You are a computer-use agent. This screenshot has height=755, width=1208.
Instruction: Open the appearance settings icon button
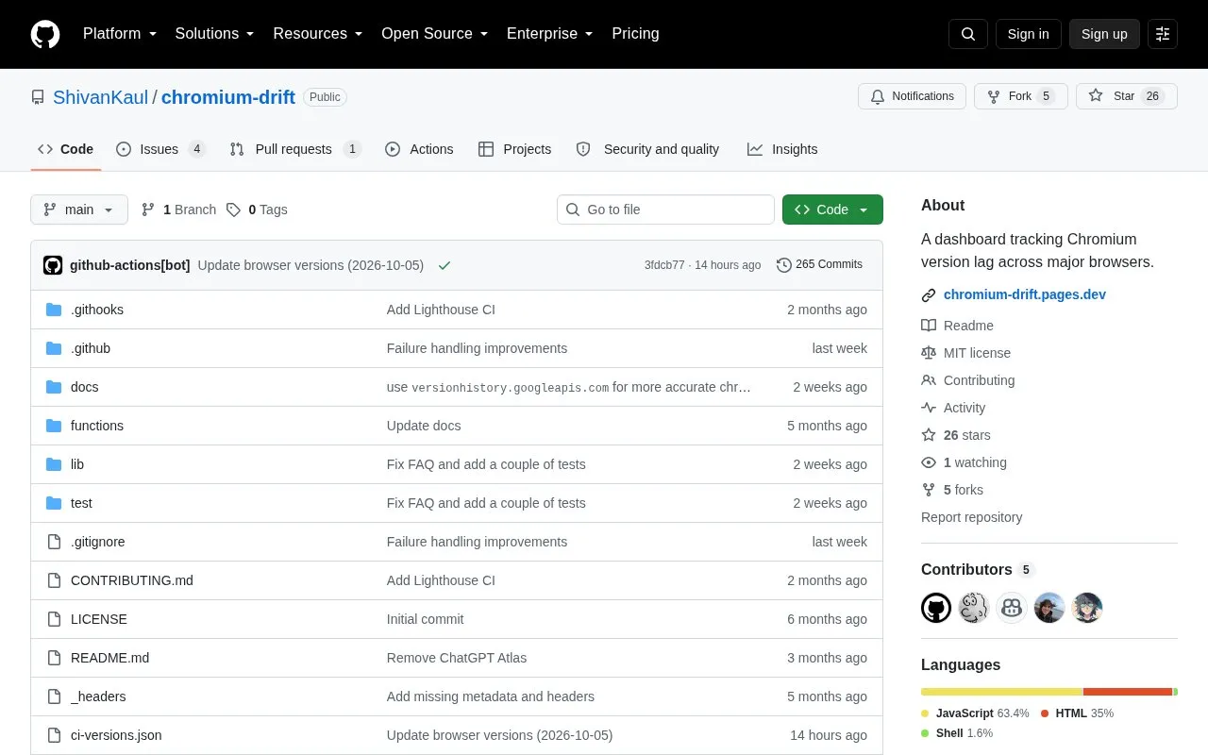1163,34
